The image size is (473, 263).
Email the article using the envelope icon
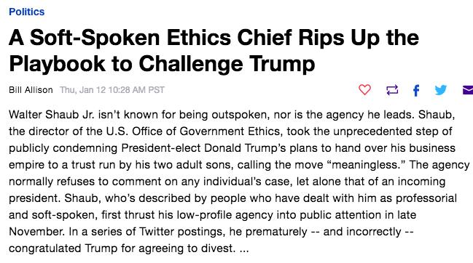click(468, 90)
